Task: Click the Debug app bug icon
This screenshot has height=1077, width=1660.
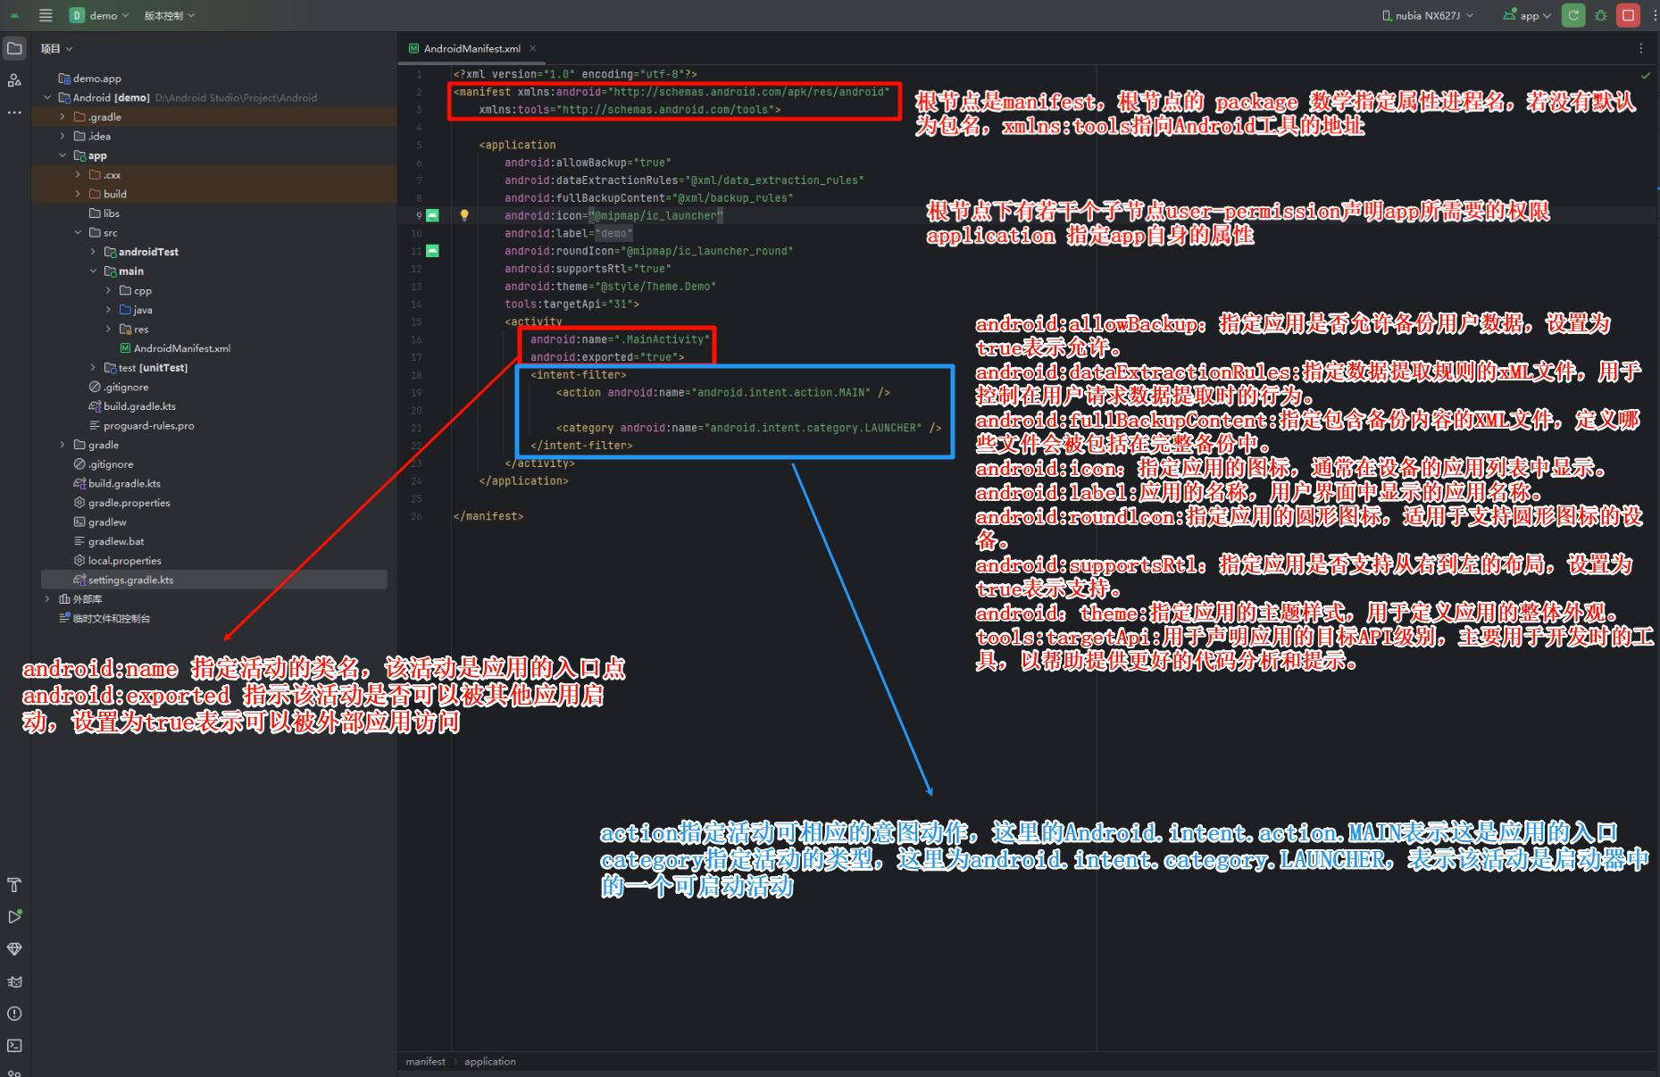Action: pos(1601,15)
